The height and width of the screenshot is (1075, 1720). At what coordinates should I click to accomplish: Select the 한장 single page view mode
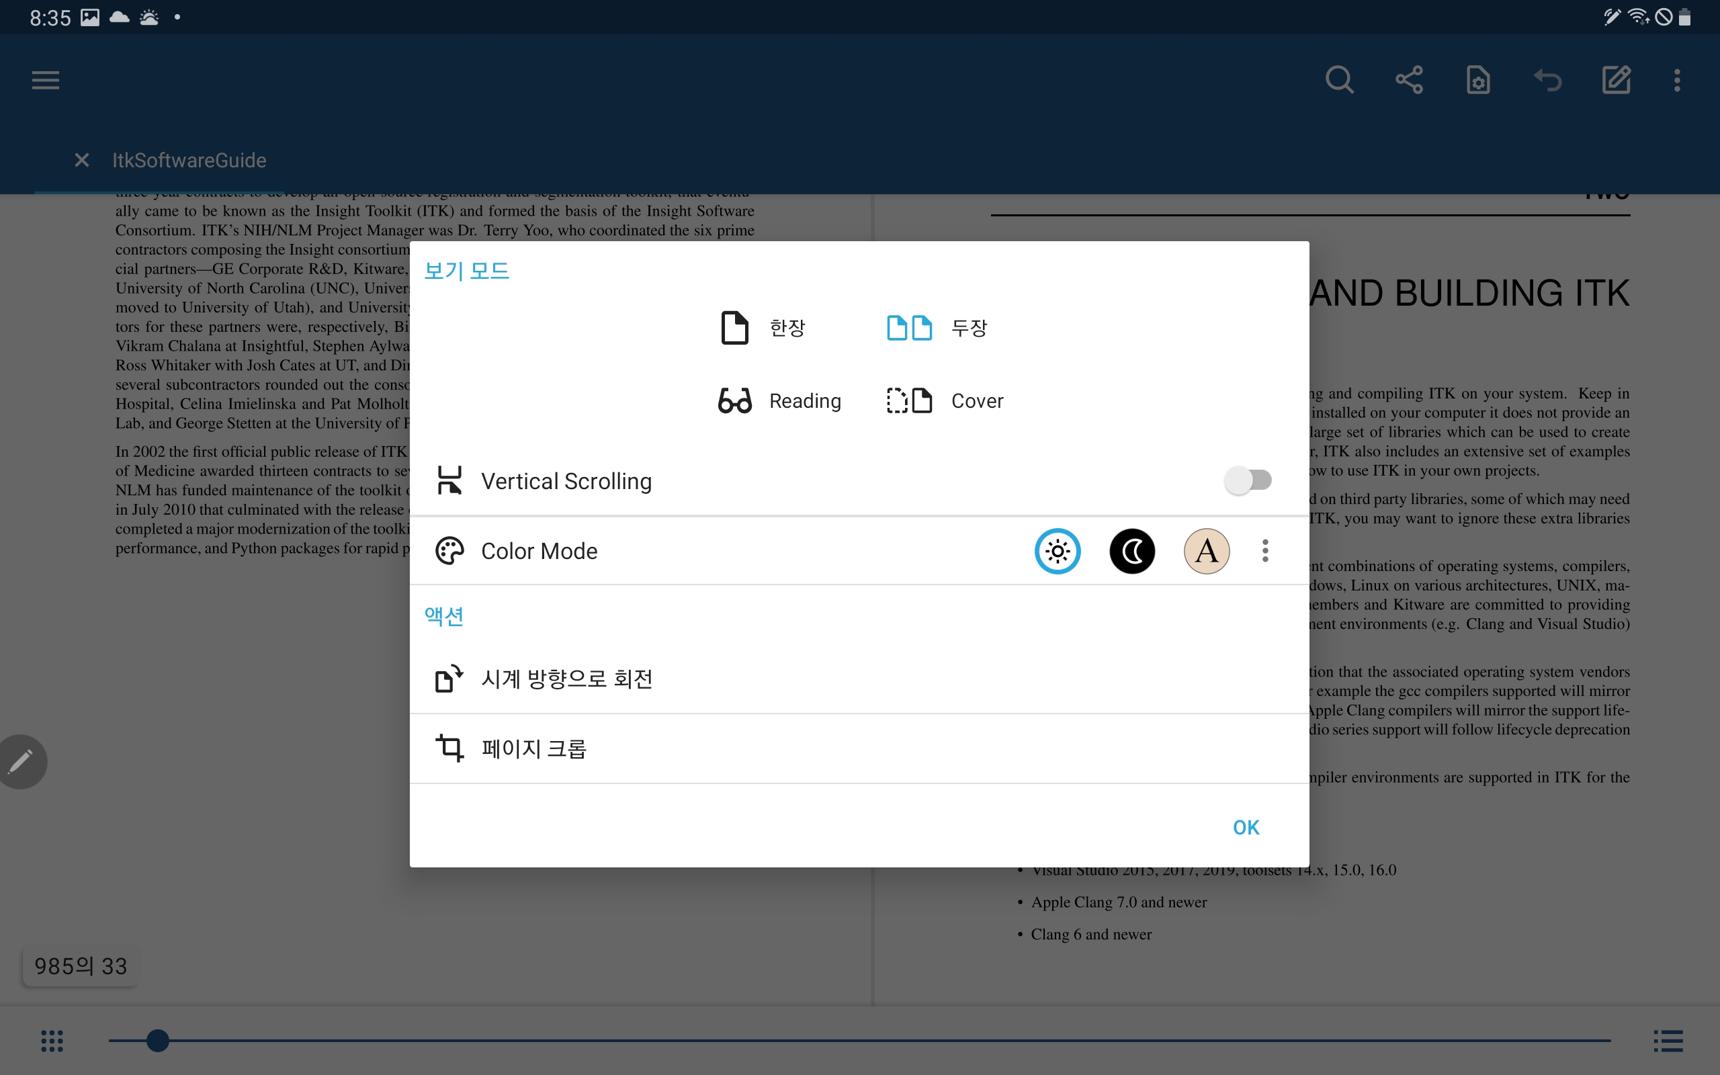click(x=763, y=328)
